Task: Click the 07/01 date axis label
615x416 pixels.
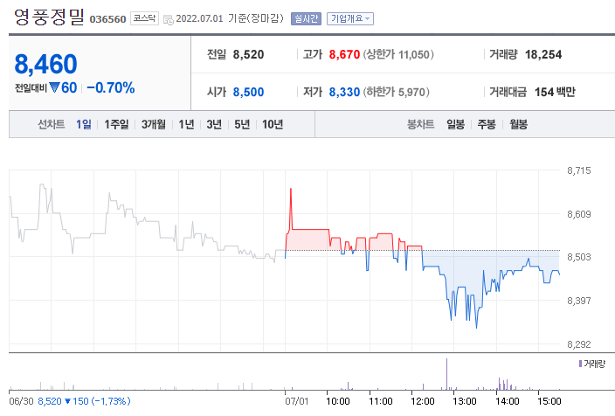Action: 296,401
